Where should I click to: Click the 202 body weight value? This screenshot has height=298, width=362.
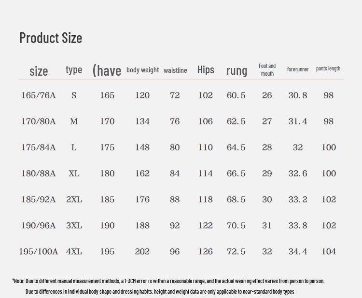(x=142, y=252)
